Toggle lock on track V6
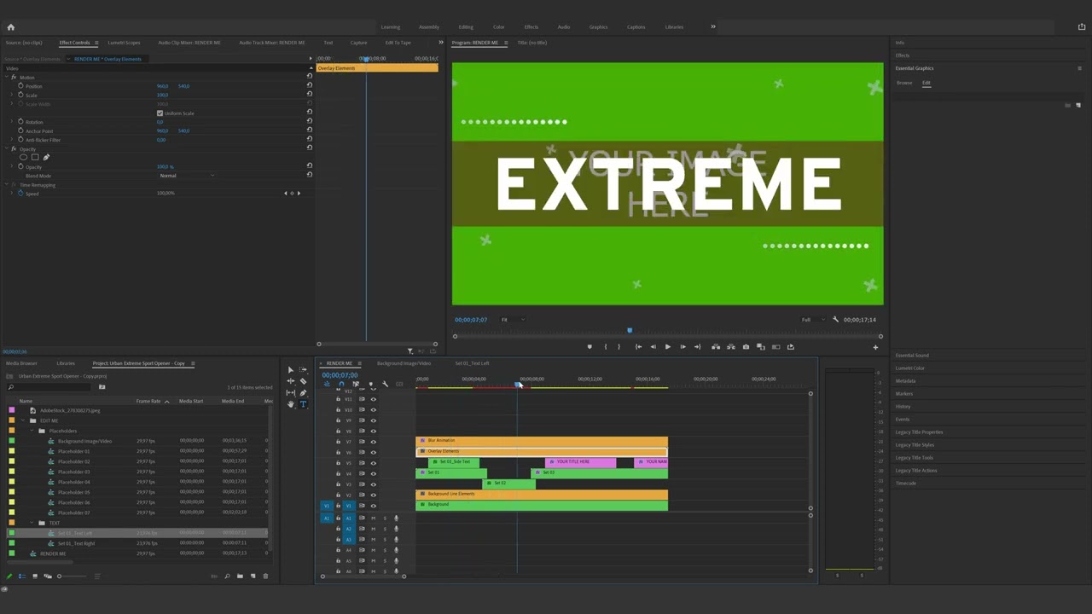 pos(338,452)
